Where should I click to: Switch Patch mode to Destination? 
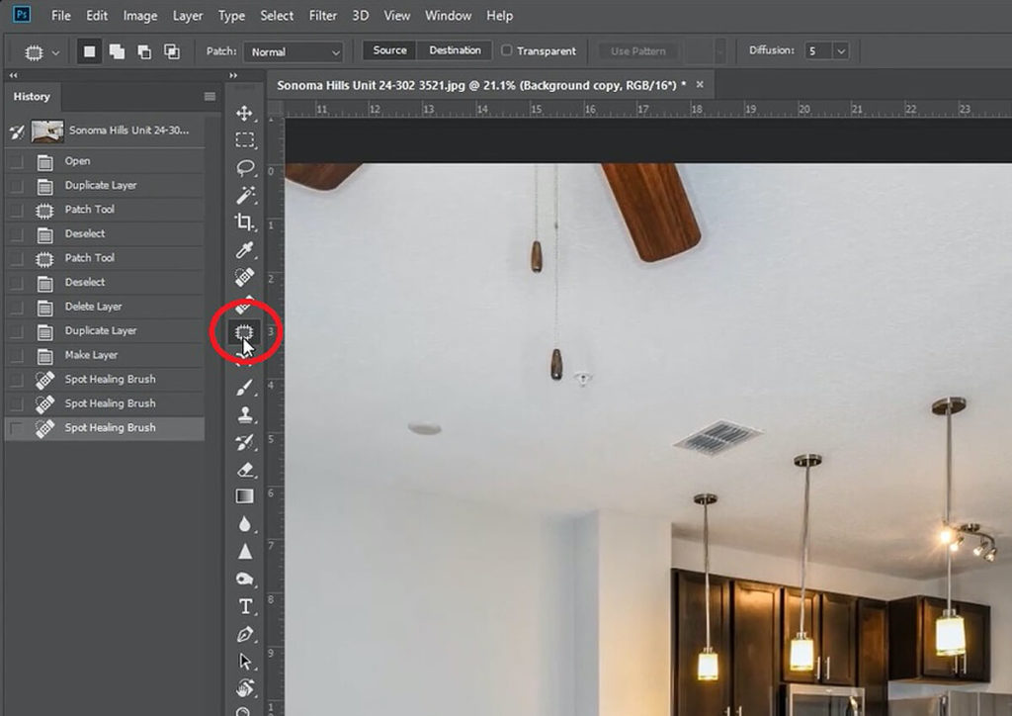(454, 49)
